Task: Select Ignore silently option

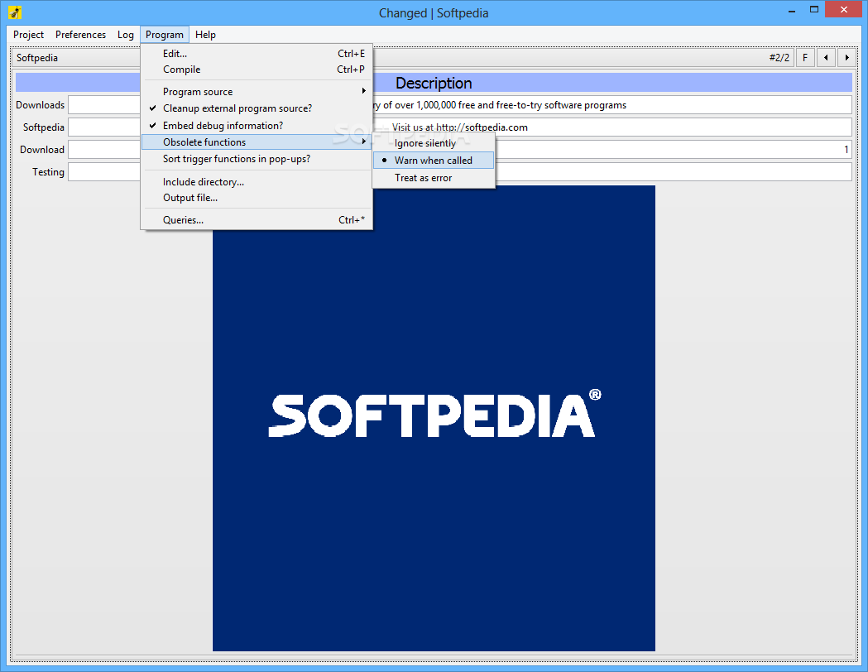Action: 434,143
